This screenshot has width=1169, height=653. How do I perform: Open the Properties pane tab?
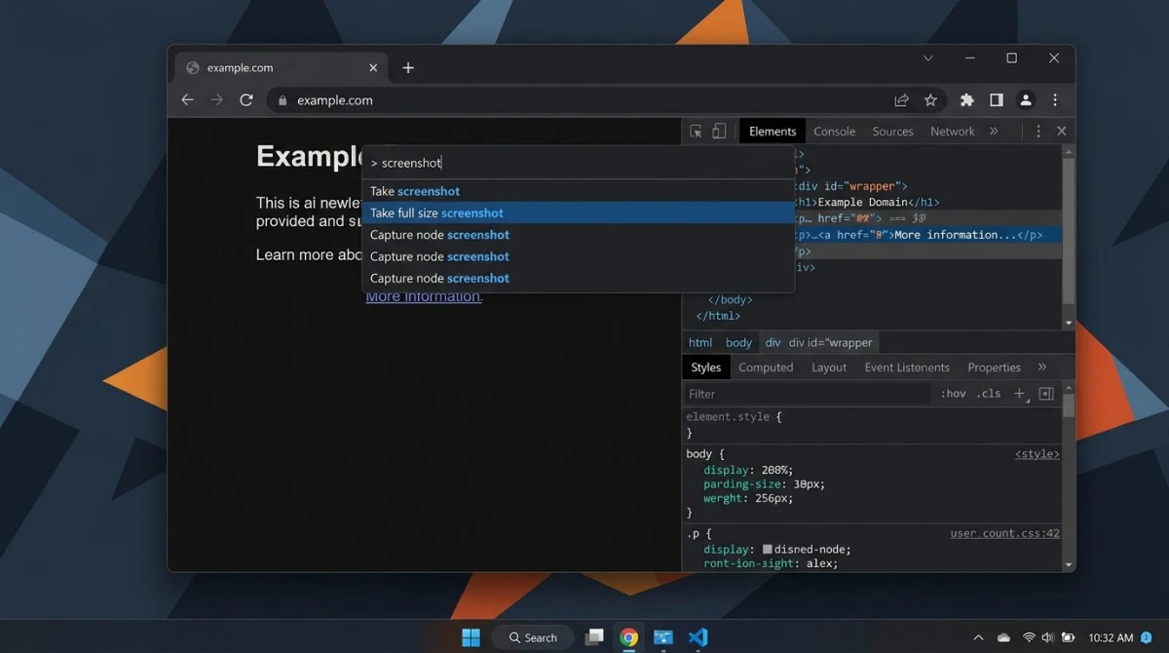(994, 367)
